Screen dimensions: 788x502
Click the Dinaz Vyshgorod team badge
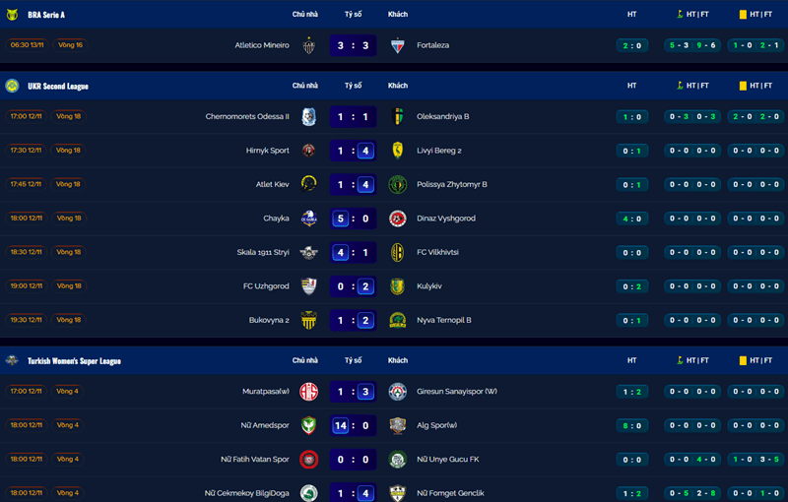click(398, 219)
